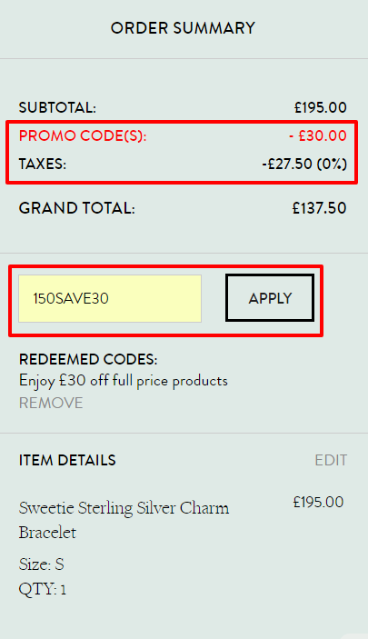Click the £195.00 subtotal amount
Image resolution: width=368 pixels, height=639 pixels.
coord(321,107)
